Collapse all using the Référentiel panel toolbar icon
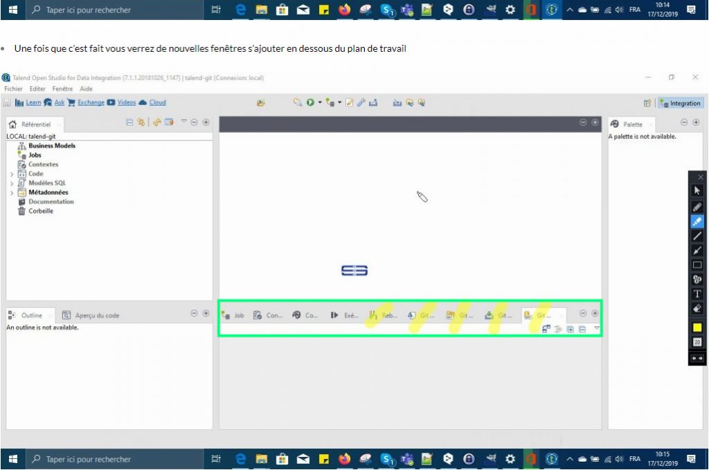Viewport: 709px width, 470px height. (x=129, y=122)
